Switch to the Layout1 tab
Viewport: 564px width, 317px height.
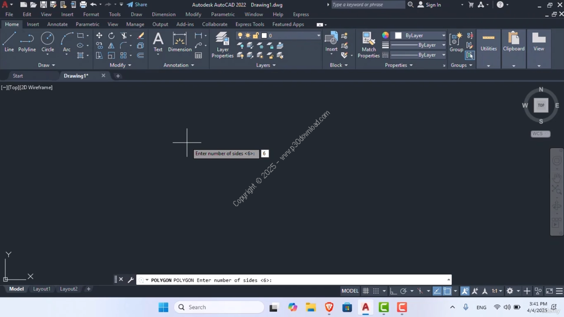click(42, 289)
